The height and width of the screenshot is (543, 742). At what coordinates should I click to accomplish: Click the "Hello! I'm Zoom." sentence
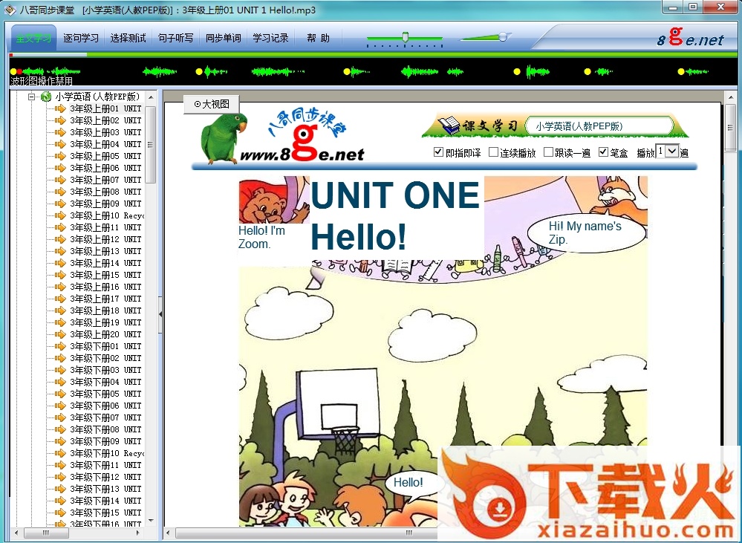coord(261,237)
